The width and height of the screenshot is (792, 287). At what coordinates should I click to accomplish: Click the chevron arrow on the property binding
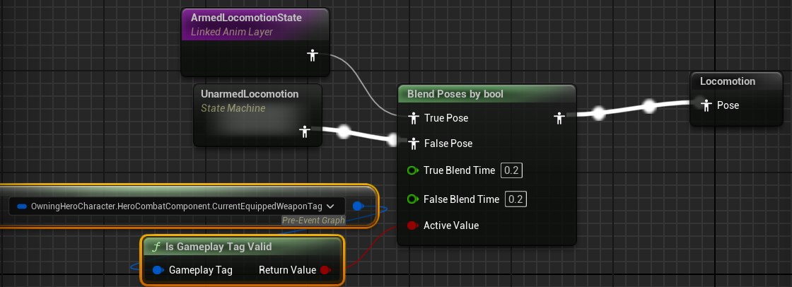332,206
